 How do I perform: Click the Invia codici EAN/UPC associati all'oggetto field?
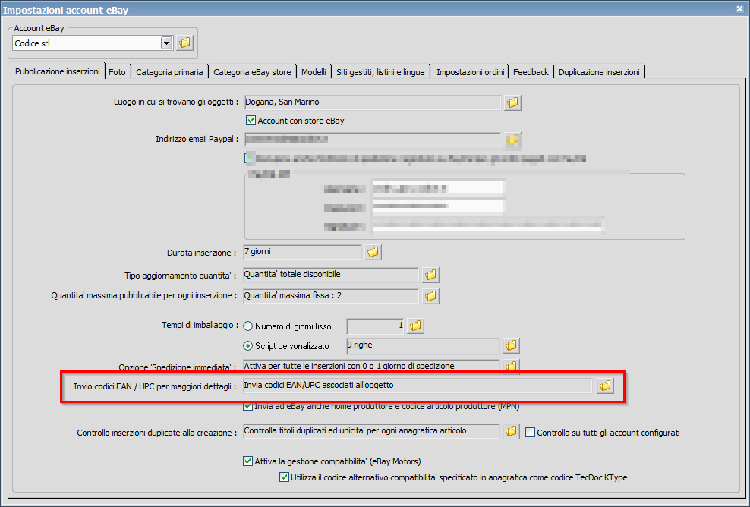click(x=418, y=386)
